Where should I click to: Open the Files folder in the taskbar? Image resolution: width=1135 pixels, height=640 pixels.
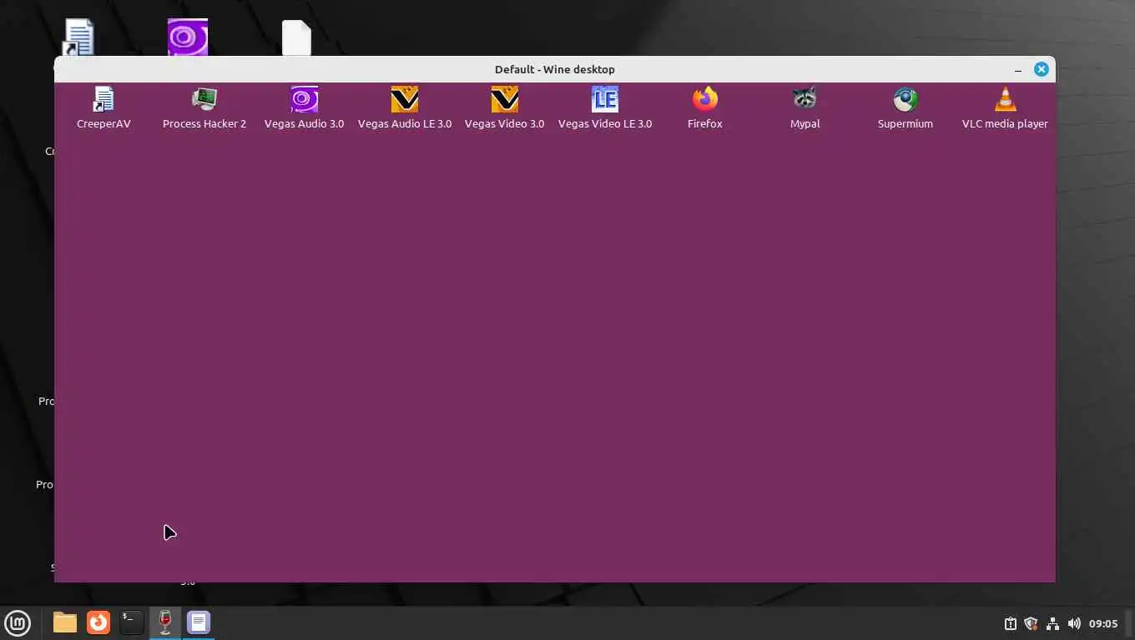(x=64, y=622)
